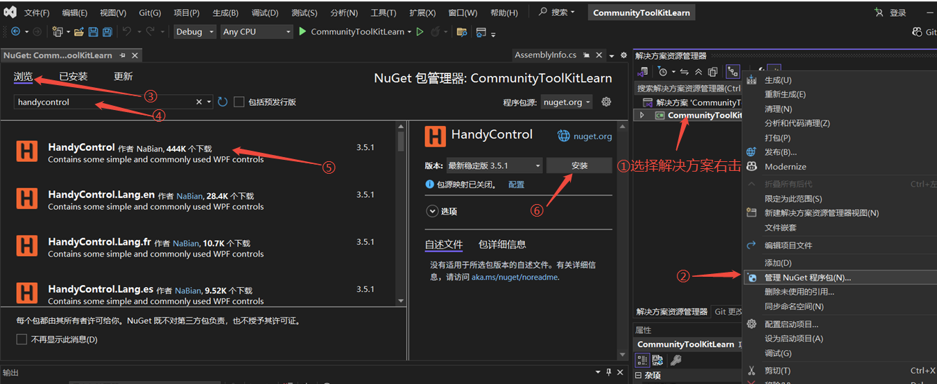Open the Git(G) menu
This screenshot has width=937, height=384.
[149, 12]
